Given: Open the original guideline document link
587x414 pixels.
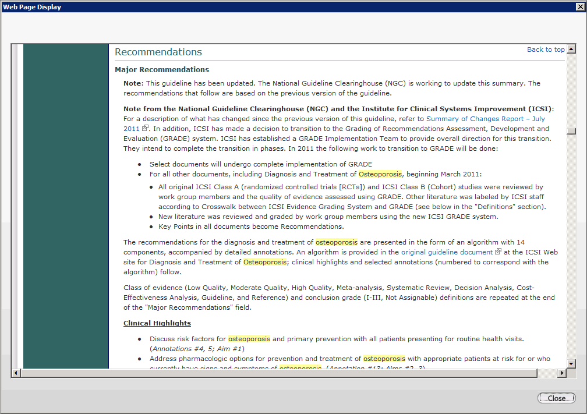Looking at the screenshot, I should (x=447, y=252).
